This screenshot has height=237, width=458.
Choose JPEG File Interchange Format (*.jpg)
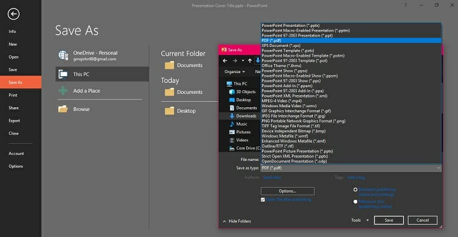[x=351, y=116]
